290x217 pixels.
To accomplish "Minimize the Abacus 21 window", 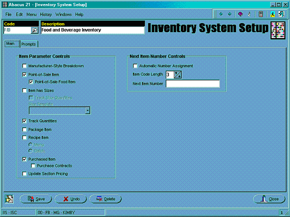I will pos(272,5).
